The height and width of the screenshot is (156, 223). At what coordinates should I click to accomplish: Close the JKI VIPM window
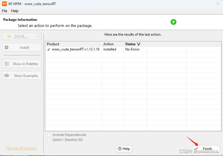click(x=218, y=4)
